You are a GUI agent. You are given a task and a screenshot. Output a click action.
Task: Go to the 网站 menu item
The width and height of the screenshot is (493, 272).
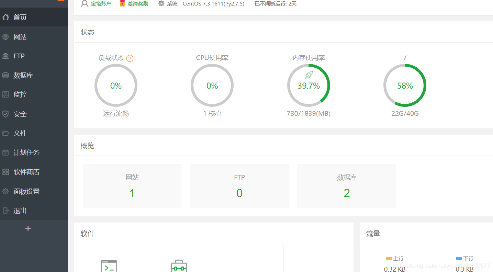34,37
